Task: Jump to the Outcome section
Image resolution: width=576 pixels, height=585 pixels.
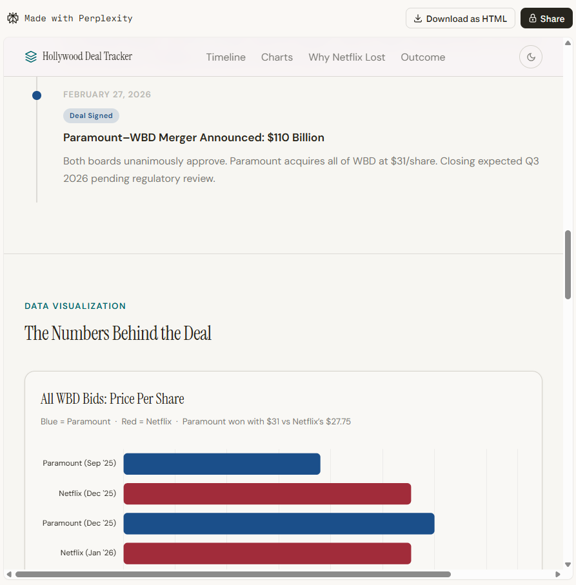Action: click(422, 57)
